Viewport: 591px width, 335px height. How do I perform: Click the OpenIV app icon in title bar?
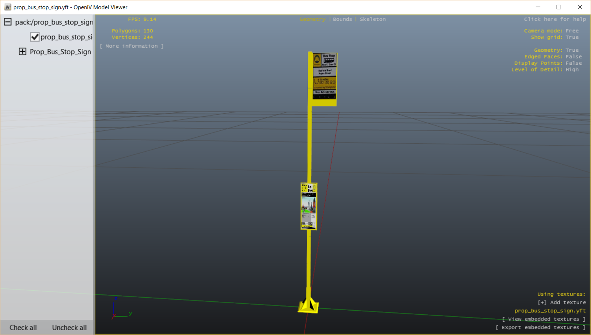click(x=7, y=7)
